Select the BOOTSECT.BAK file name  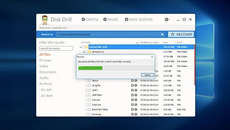[x=100, y=110]
